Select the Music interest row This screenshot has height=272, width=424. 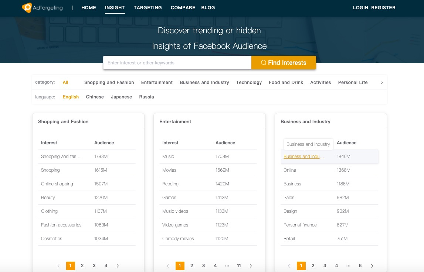click(208, 157)
